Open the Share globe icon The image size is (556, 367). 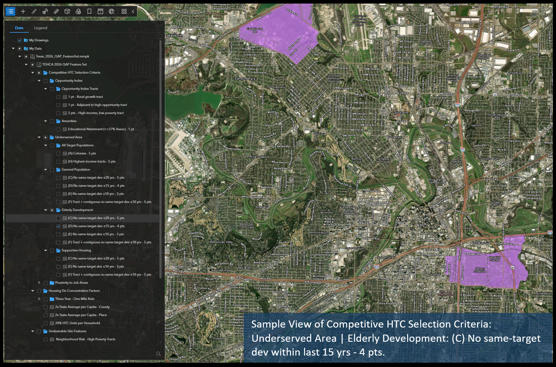click(x=111, y=11)
